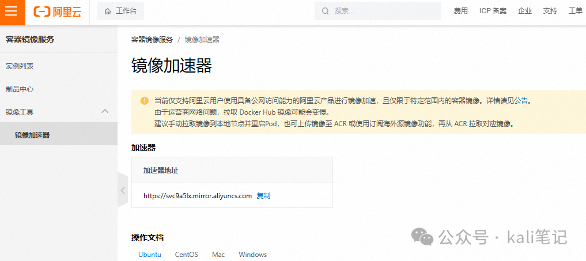Click the accelerator URL https://svc9a5lx.mirror.aliyuncs.com
This screenshot has width=586, height=261.
tap(198, 195)
